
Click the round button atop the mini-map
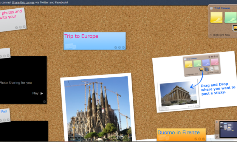point(217,122)
